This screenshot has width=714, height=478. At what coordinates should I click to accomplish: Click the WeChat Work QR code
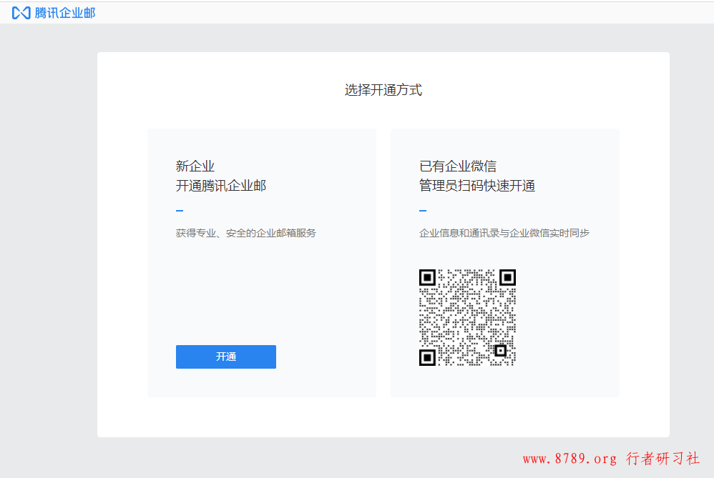tap(467, 317)
